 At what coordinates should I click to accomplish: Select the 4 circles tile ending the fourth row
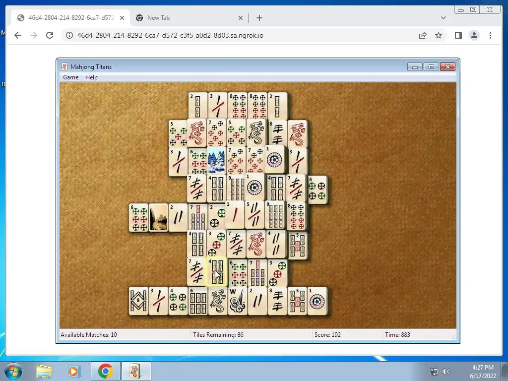pyautogui.click(x=317, y=190)
